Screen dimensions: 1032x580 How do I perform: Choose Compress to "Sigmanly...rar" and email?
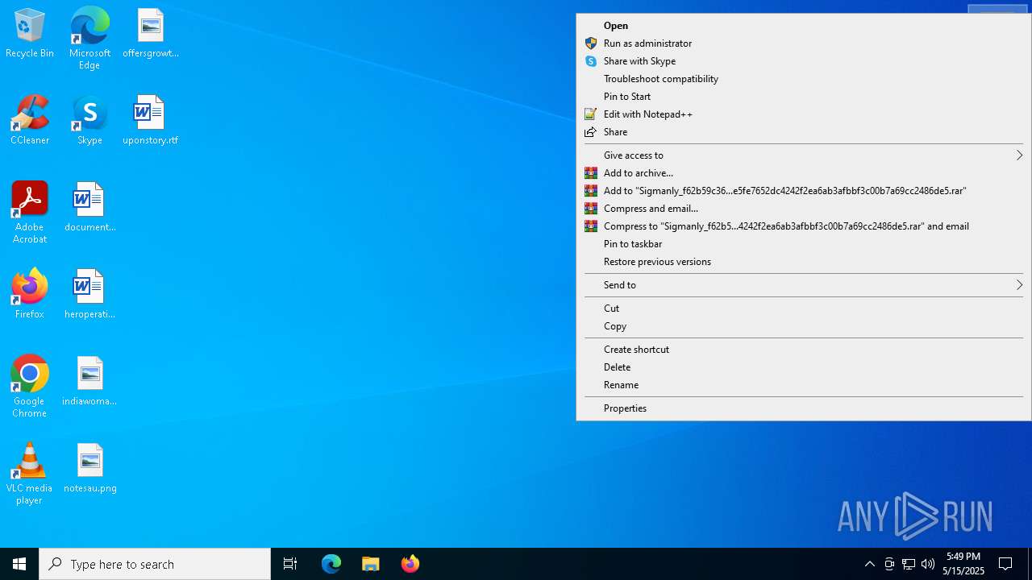pos(804,226)
